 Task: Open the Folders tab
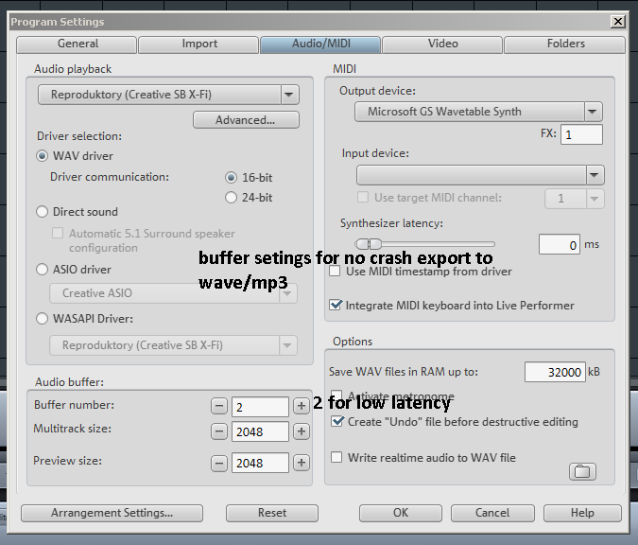[565, 44]
